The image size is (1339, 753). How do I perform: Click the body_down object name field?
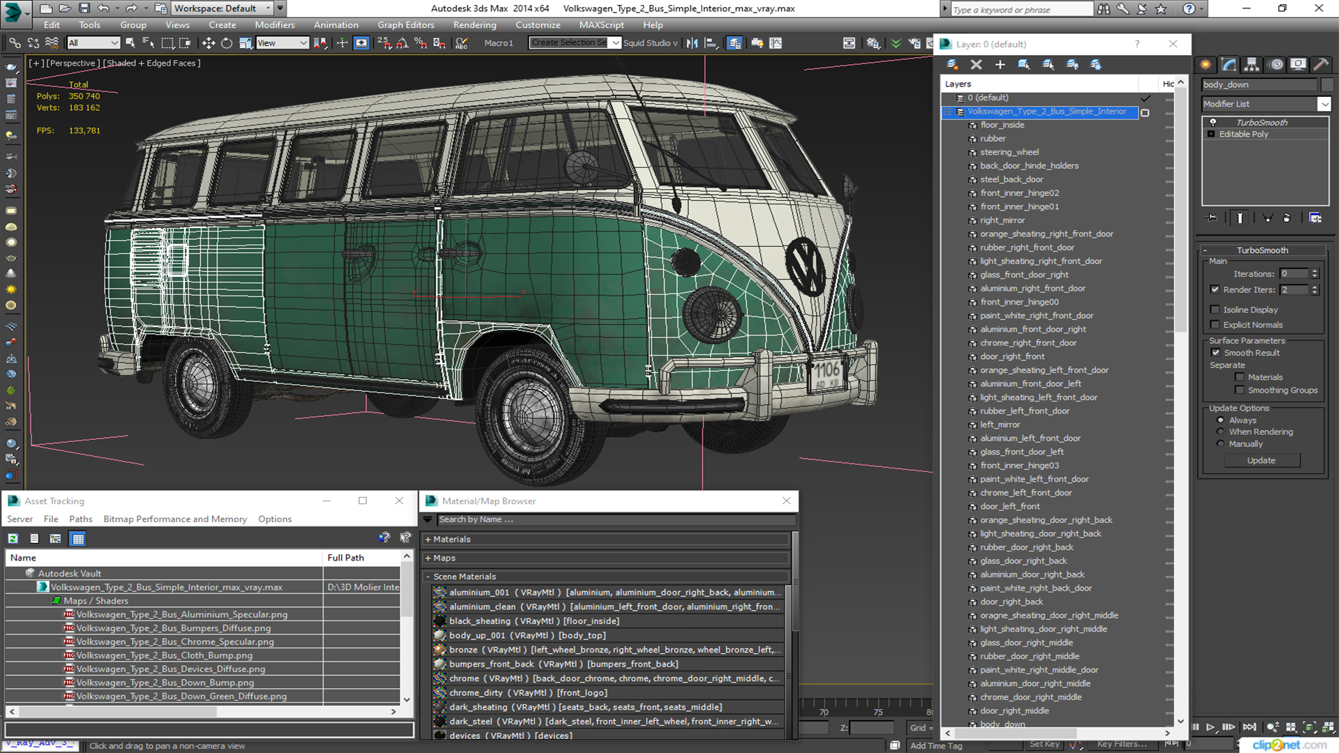[x=1259, y=84]
